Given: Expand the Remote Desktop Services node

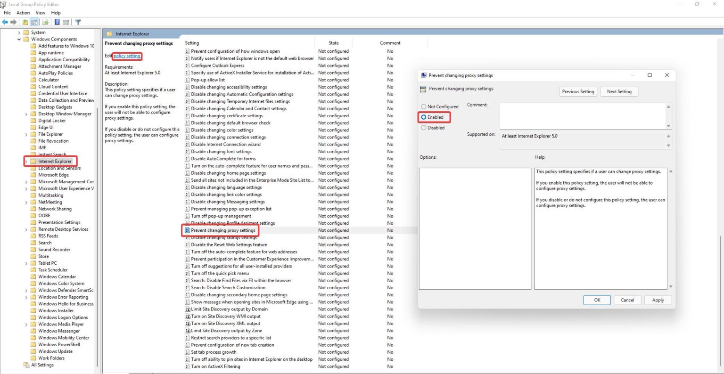Looking at the screenshot, I should (26, 229).
